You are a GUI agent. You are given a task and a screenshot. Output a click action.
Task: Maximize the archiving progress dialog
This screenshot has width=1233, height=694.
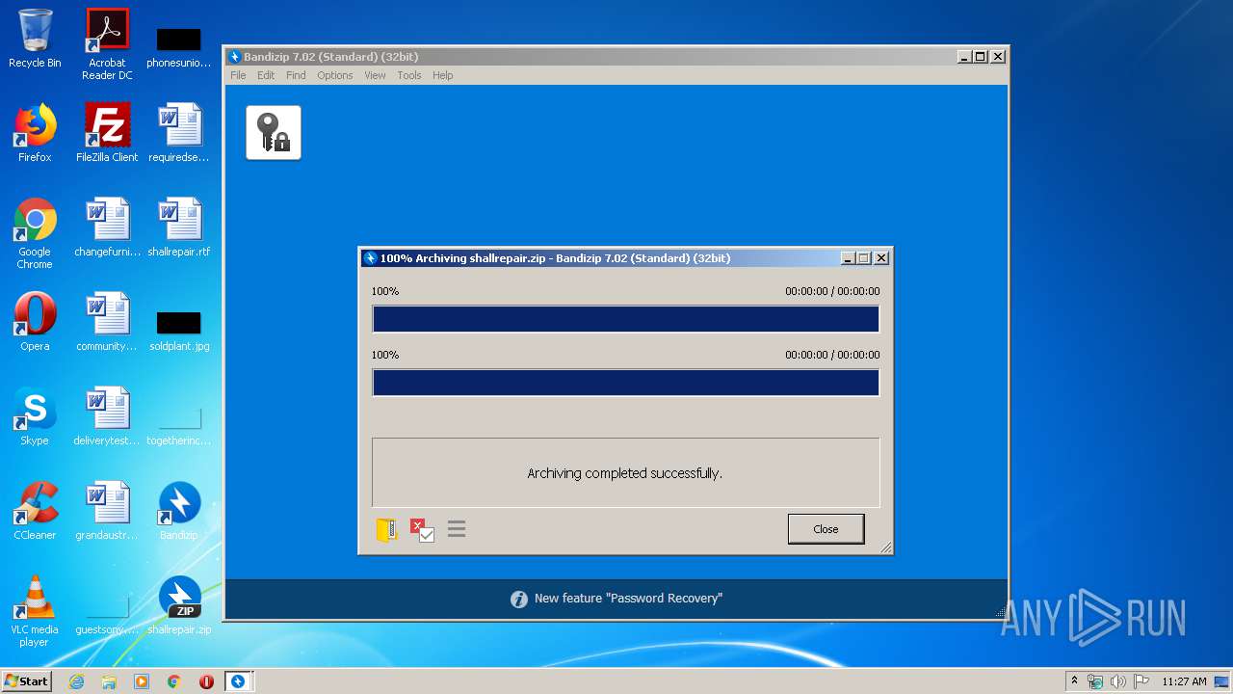[x=863, y=258]
